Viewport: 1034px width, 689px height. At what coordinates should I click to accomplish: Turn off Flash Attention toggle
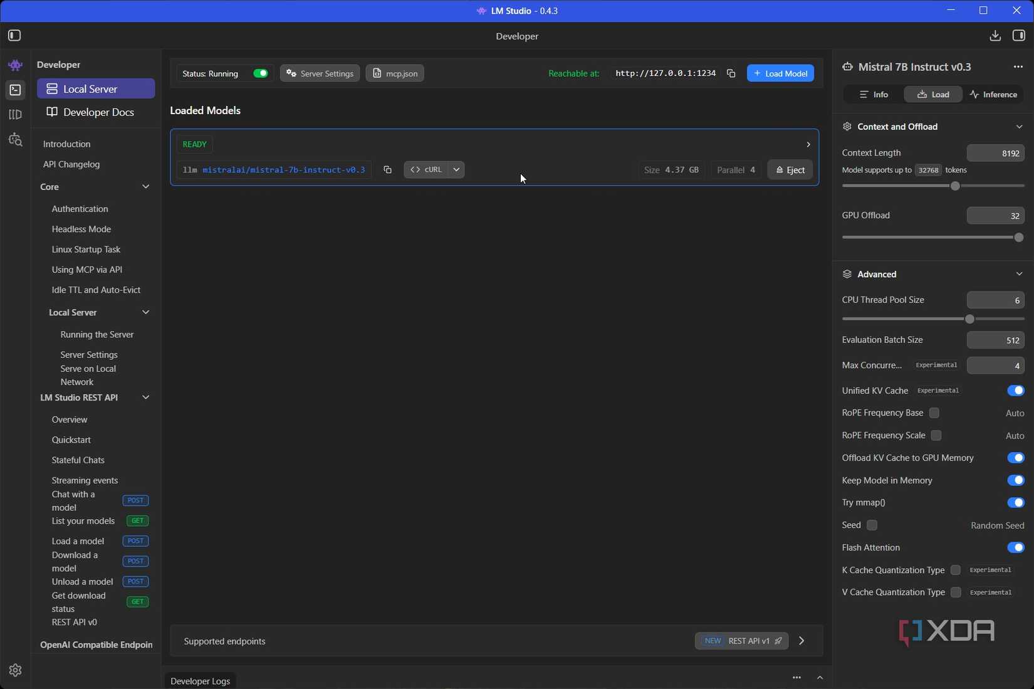(1015, 547)
